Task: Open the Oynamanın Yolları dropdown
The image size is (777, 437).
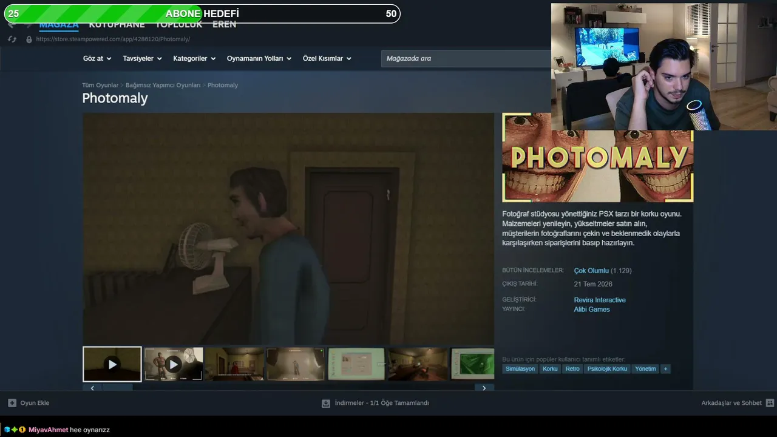Action: tap(259, 58)
